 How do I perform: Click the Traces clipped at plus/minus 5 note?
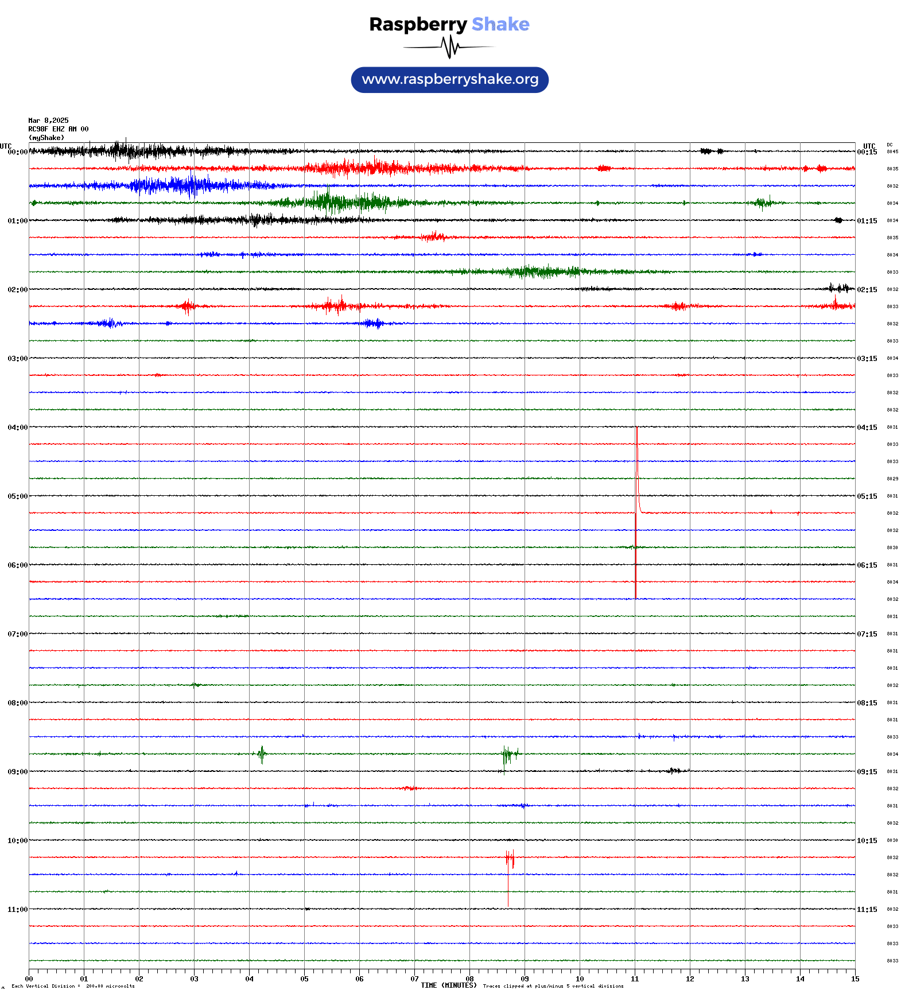click(553, 987)
